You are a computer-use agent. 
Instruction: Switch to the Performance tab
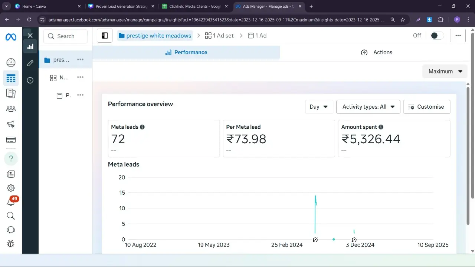[186, 52]
